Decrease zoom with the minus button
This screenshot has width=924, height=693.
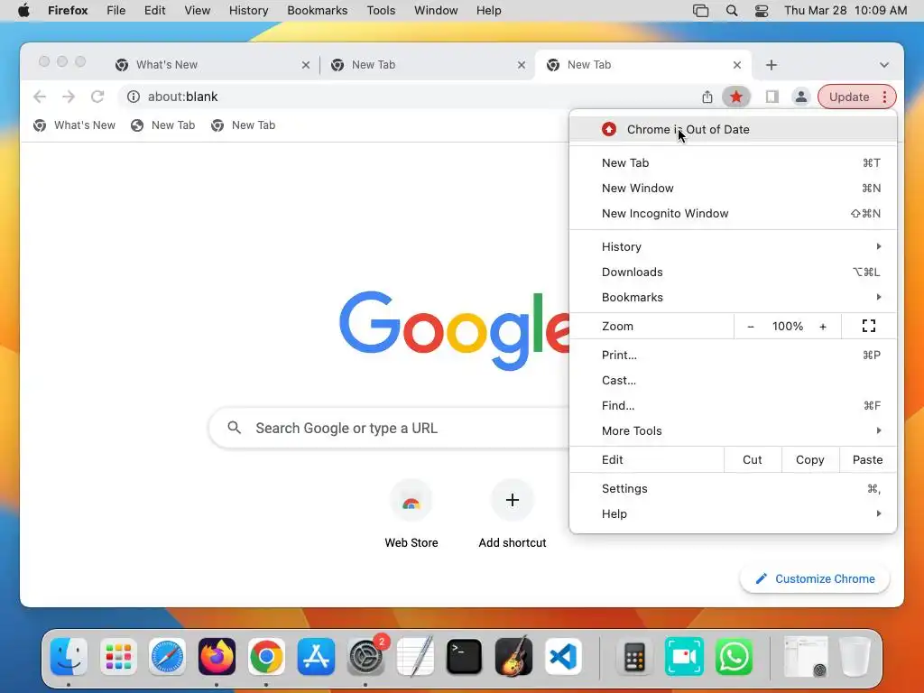coord(750,326)
